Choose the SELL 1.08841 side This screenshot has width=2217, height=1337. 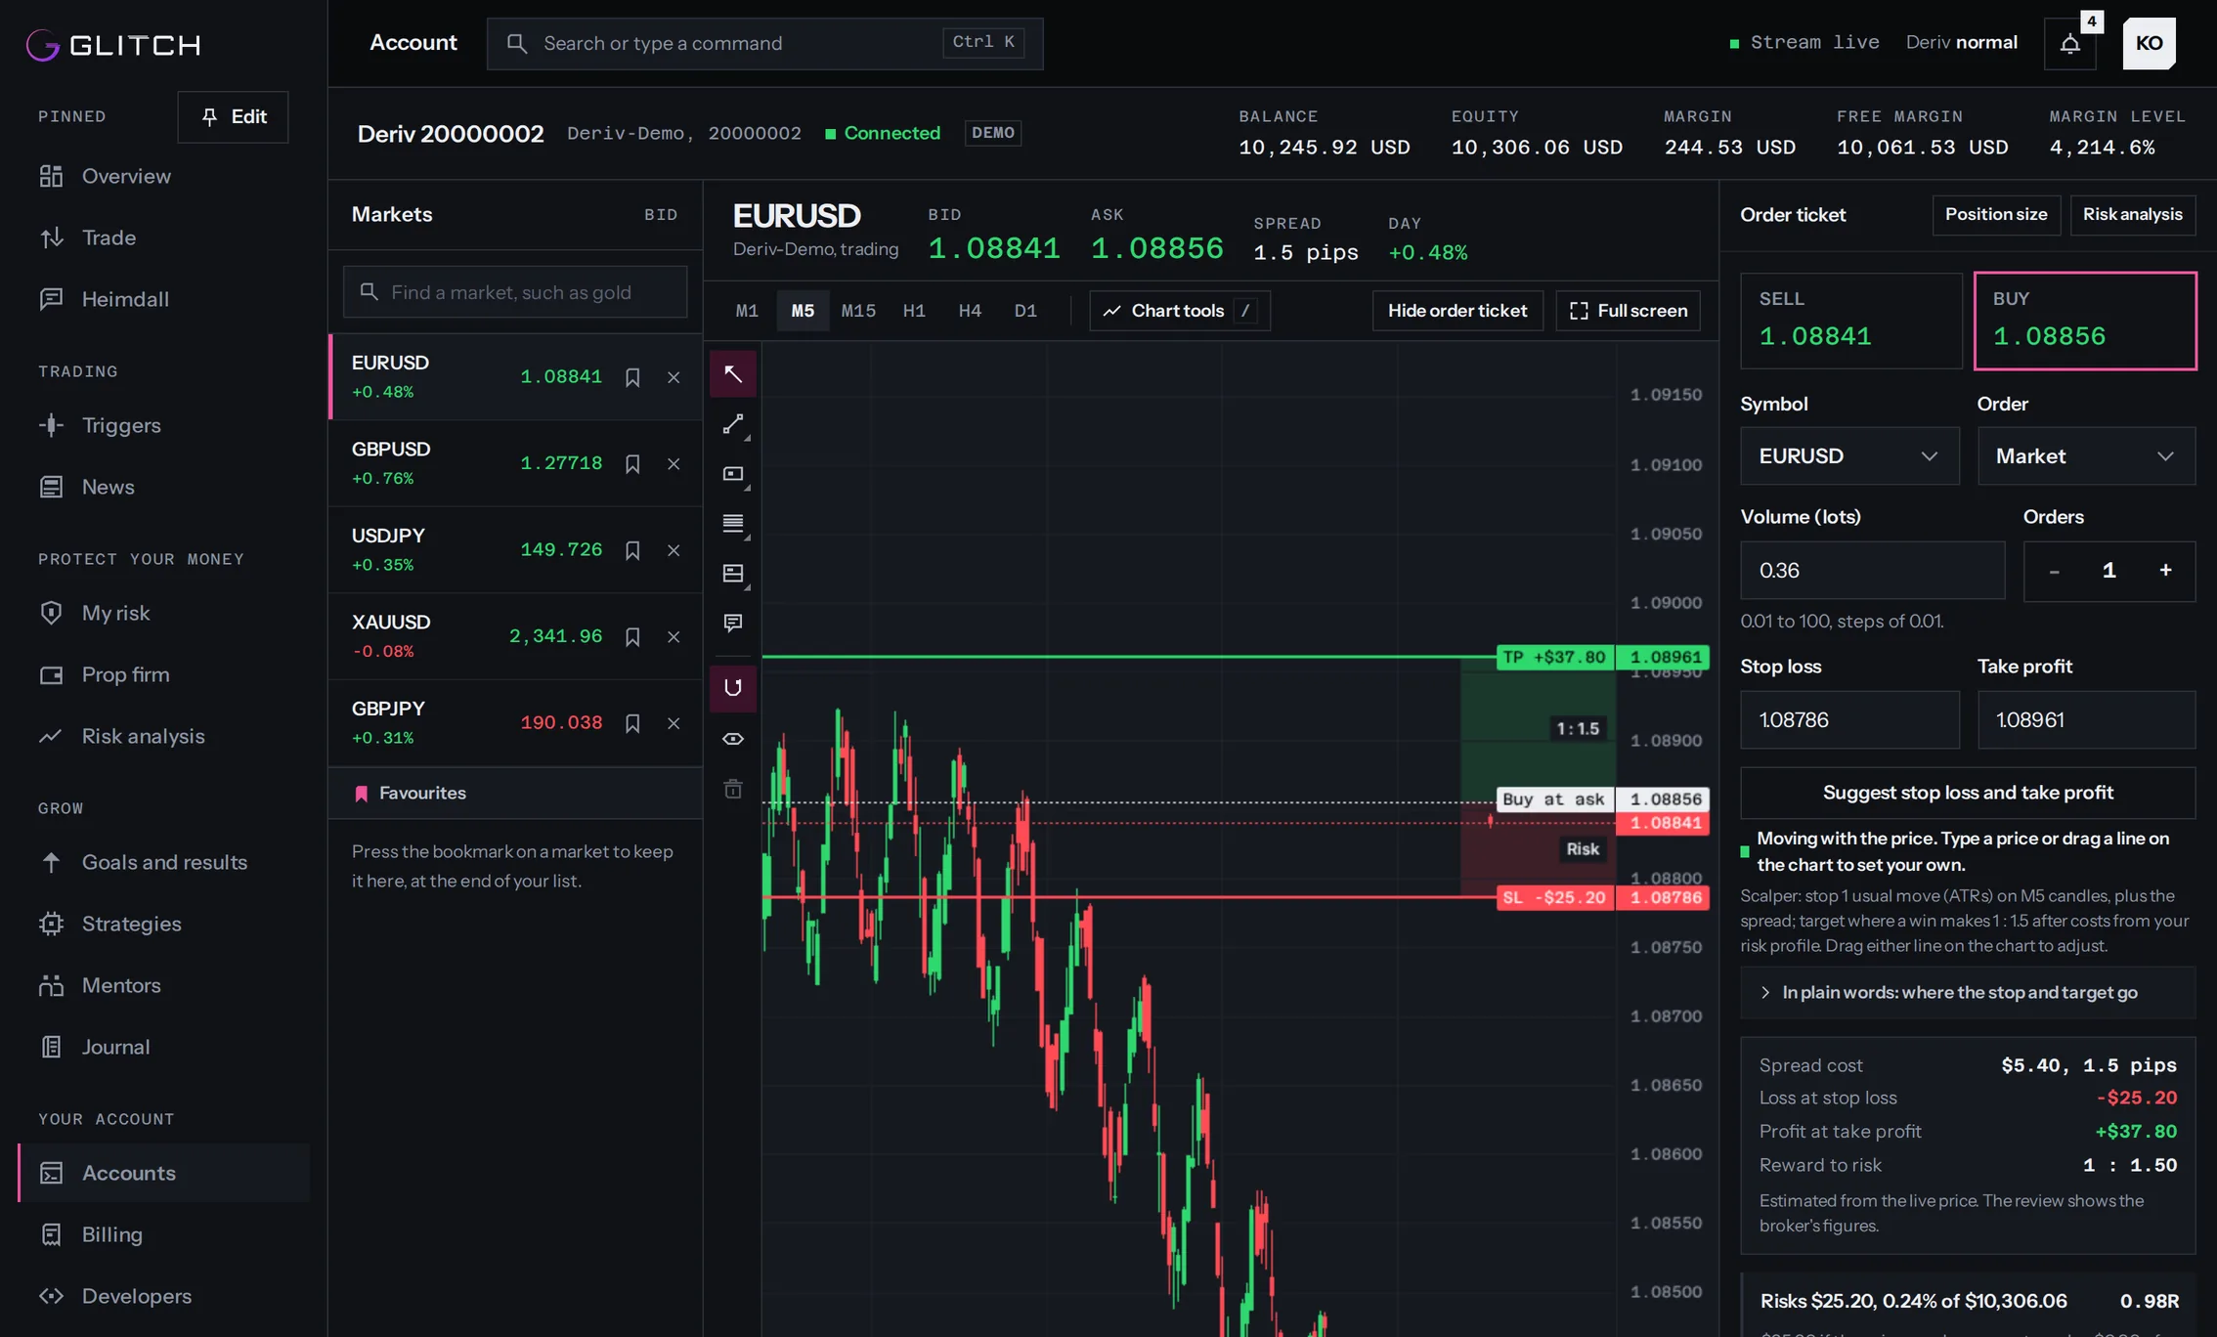(1850, 321)
